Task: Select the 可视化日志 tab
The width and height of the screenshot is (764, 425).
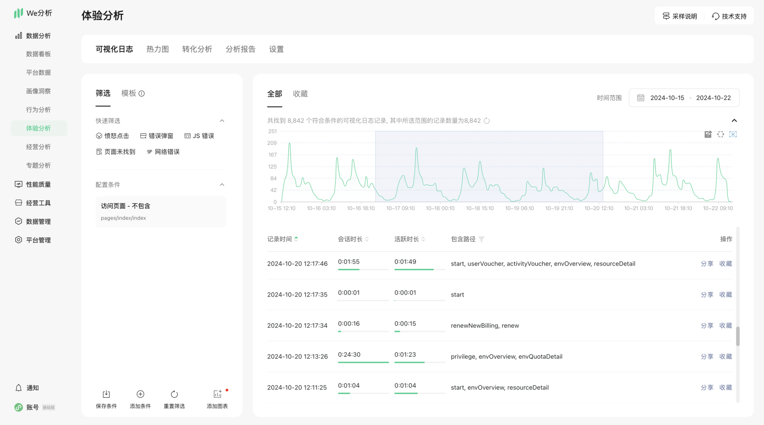Action: pyautogui.click(x=114, y=49)
